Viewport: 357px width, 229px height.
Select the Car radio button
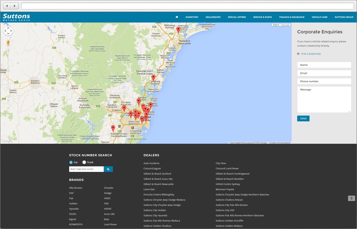[x=71, y=162]
